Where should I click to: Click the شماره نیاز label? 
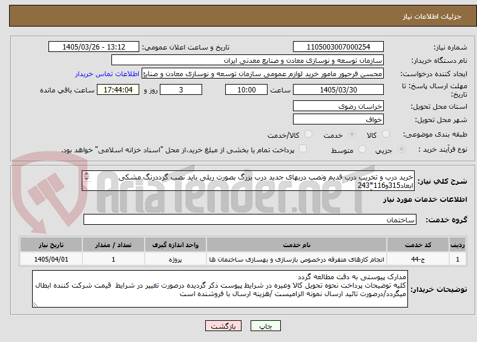[450, 47]
